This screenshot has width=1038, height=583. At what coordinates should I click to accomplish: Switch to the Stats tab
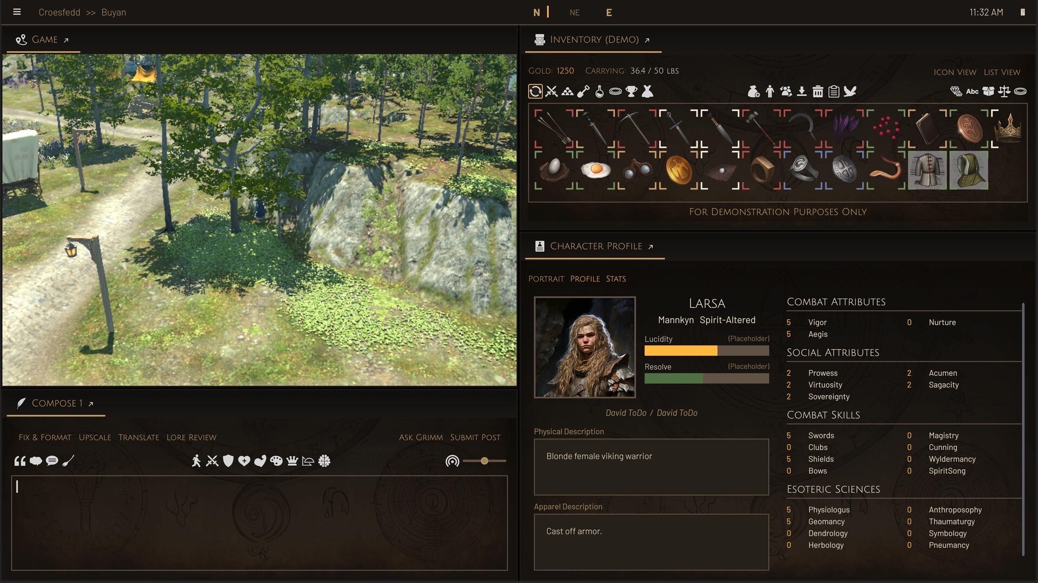616,279
